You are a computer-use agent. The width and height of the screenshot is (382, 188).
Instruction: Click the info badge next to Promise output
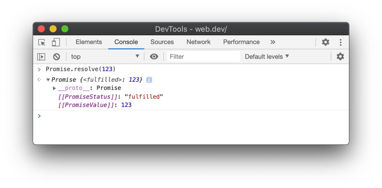(x=149, y=80)
